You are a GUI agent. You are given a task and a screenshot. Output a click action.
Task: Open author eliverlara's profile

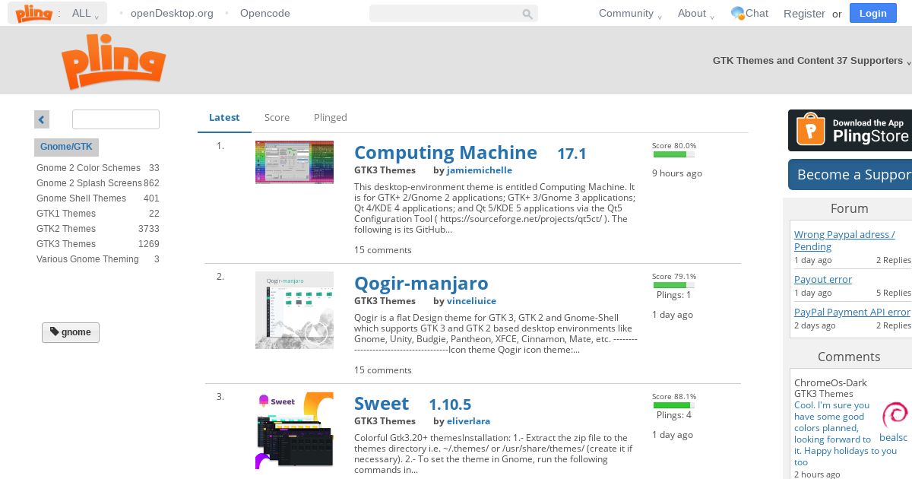[468, 421]
